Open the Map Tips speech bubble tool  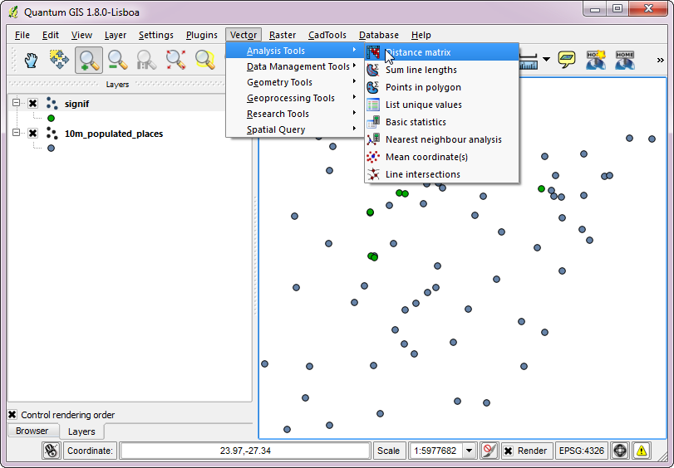pos(567,60)
